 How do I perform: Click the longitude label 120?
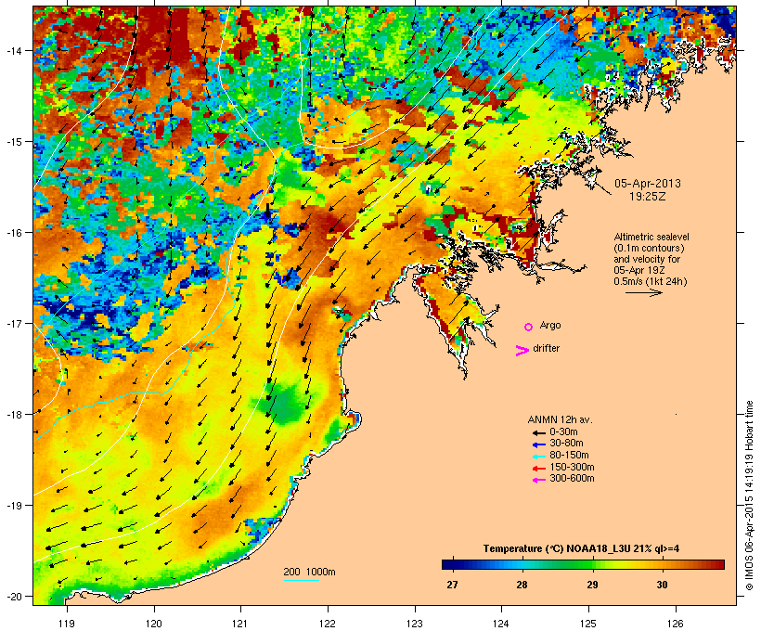point(154,624)
